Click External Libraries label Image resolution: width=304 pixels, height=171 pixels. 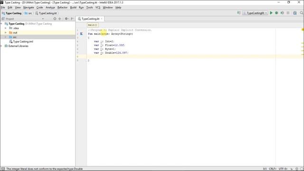coord(19,46)
